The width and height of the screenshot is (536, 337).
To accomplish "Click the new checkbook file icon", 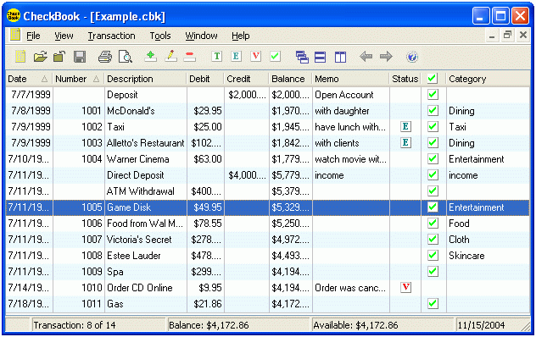I will click(20, 57).
